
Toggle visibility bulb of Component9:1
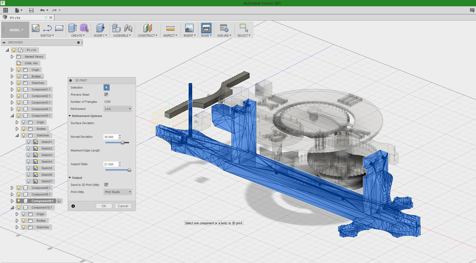tap(19, 201)
